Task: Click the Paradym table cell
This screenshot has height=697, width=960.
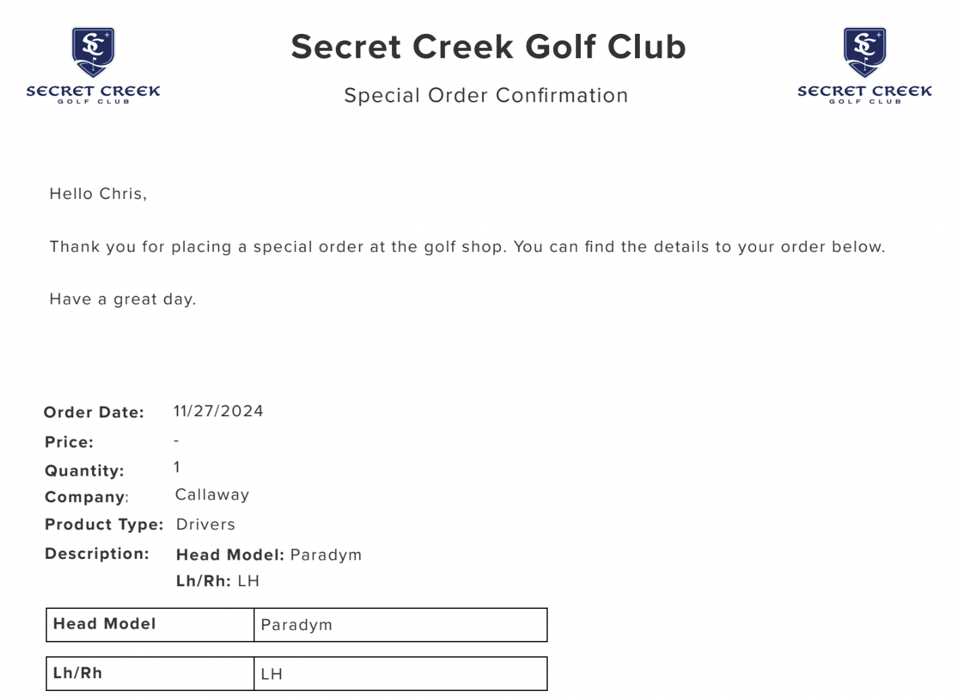Action: tap(400, 625)
